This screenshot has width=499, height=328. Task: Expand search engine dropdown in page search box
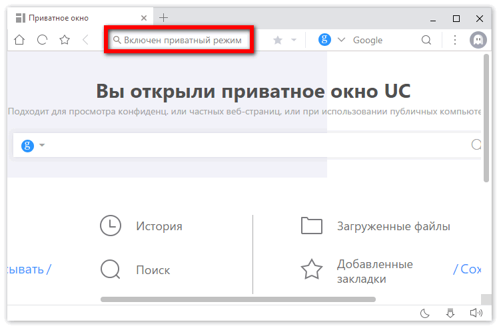pyautogui.click(x=42, y=145)
